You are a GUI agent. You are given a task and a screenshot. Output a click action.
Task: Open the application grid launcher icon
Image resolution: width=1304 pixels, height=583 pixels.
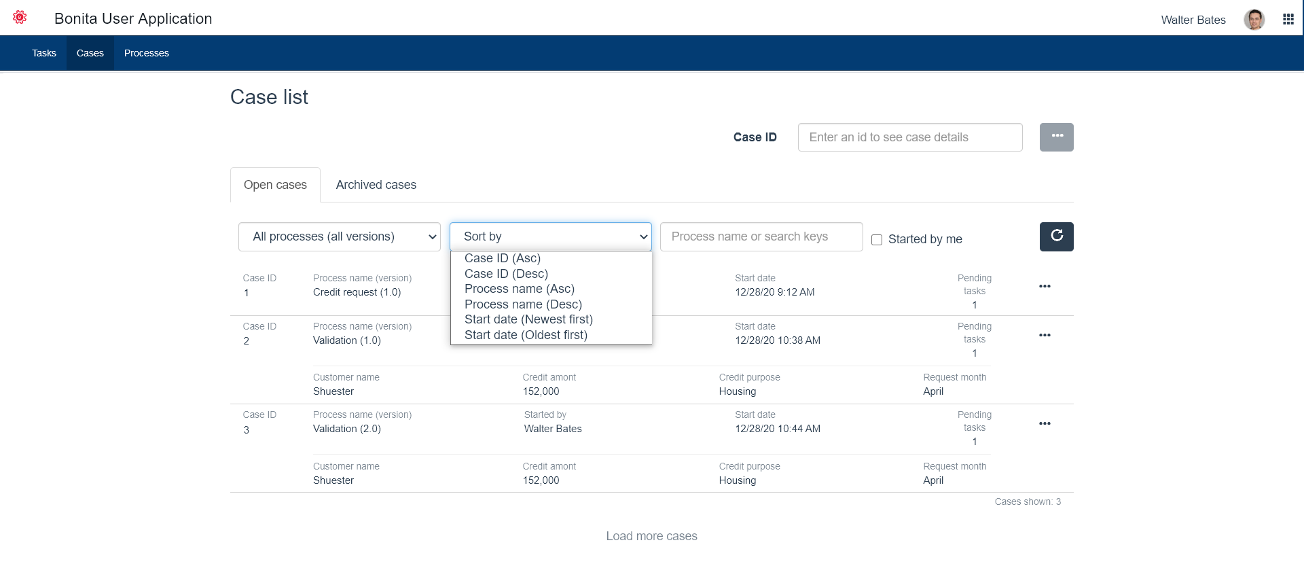1288,20
